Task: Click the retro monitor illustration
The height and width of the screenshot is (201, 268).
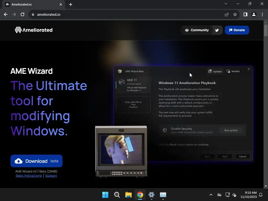Action: pyautogui.click(x=121, y=152)
